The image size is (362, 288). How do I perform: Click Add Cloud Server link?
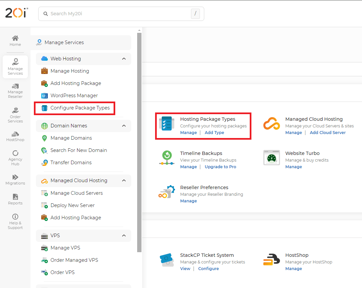tap(327, 133)
